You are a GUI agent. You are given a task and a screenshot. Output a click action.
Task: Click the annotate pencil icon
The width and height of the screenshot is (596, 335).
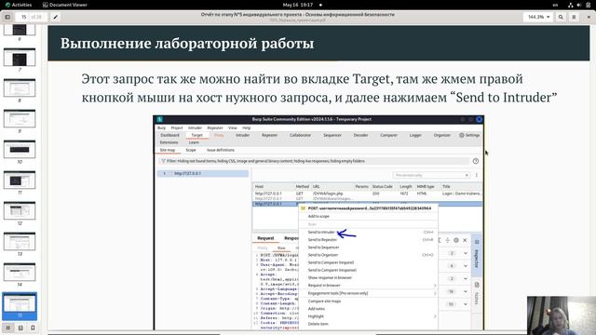pyautogui.click(x=56, y=17)
